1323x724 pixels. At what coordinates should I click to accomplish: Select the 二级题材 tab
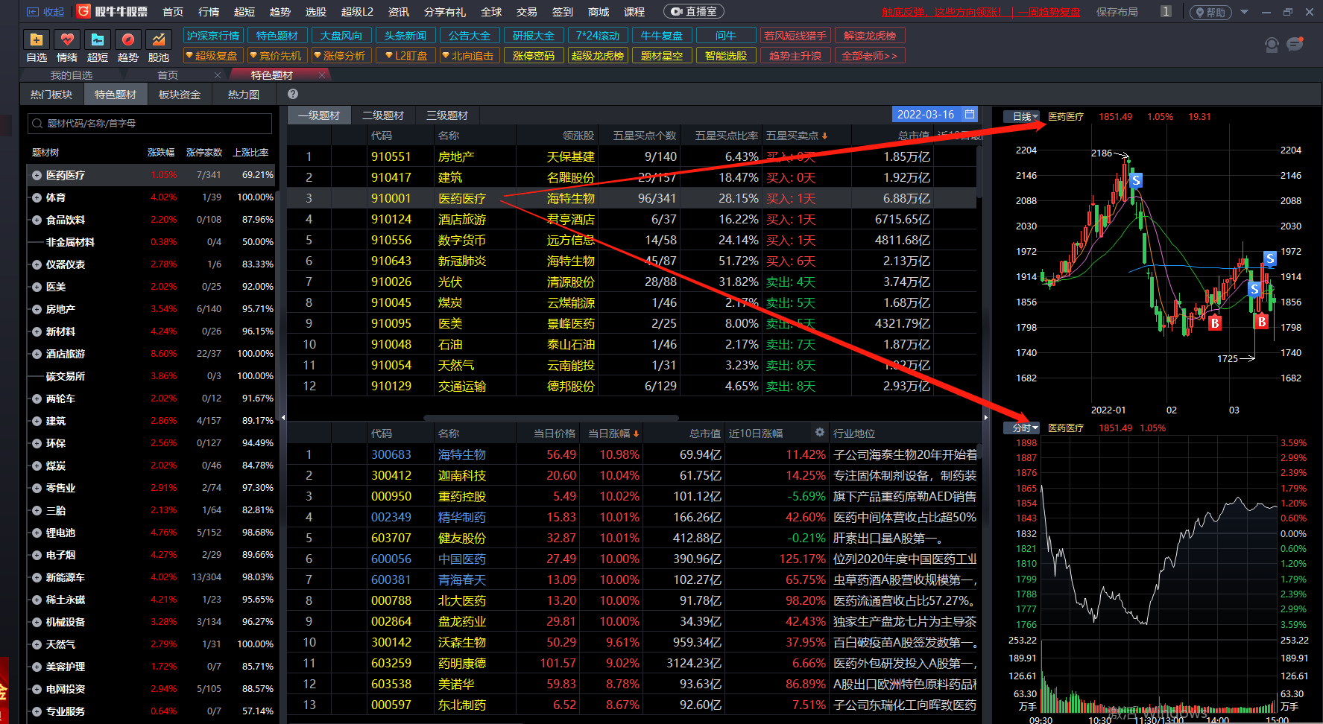coord(383,115)
